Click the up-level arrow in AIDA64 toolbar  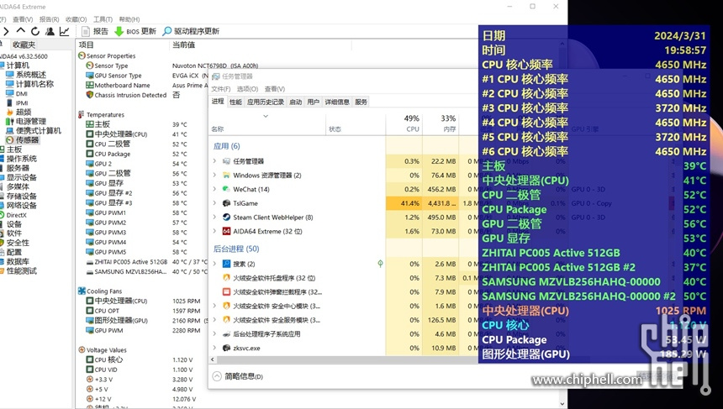point(20,31)
